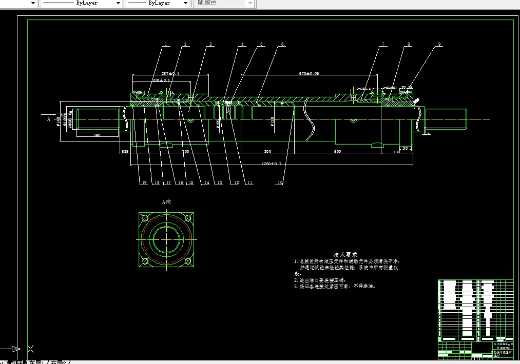Viewport: 520px width, 364px height.
Task: Select part balloon number 15
Action: pos(190,183)
